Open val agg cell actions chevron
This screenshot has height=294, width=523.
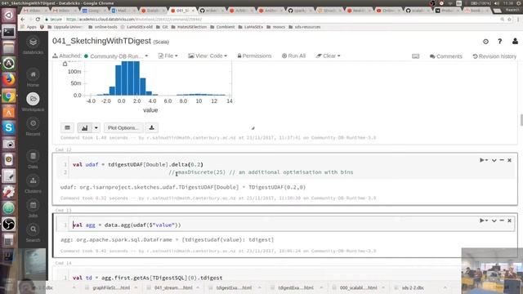pyautogui.click(x=494, y=220)
